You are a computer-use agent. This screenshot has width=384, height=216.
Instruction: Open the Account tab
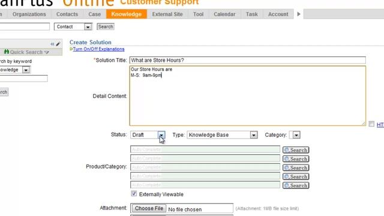[x=278, y=14]
